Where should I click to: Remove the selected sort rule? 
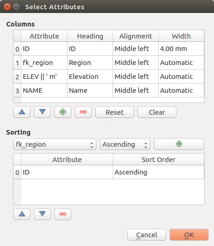click(x=63, y=214)
